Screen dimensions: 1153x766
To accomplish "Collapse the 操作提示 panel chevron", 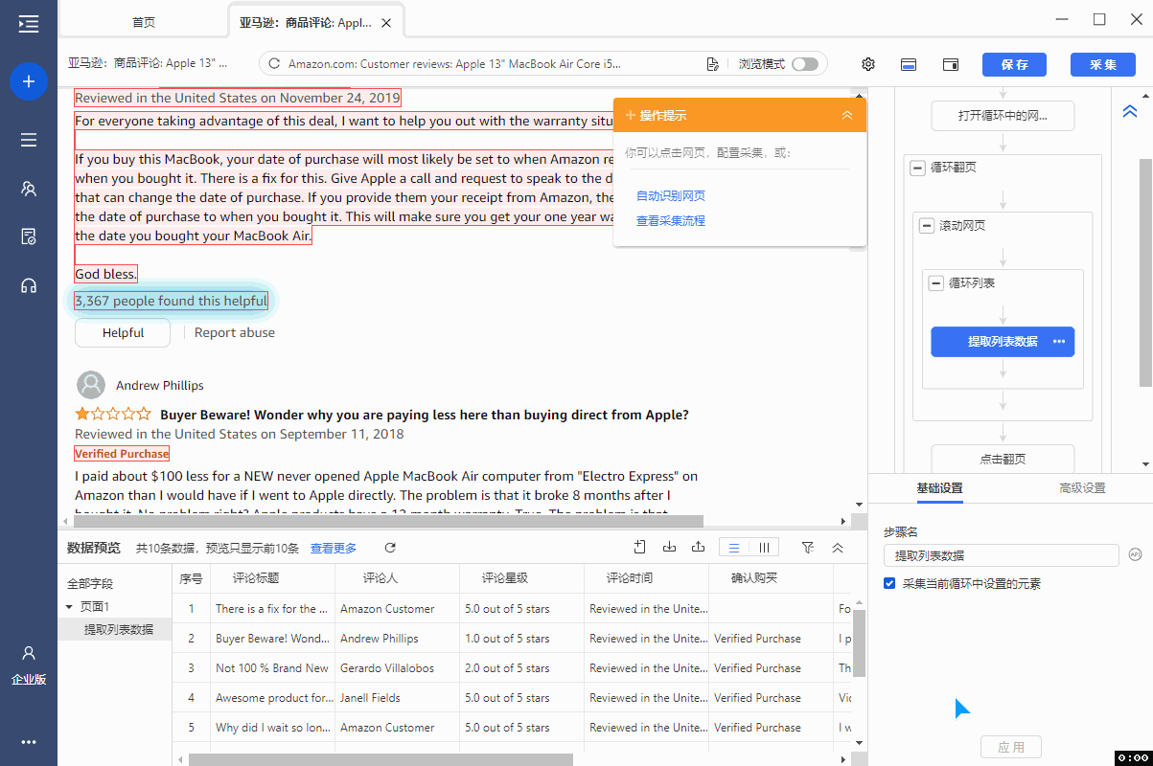I will [847, 115].
